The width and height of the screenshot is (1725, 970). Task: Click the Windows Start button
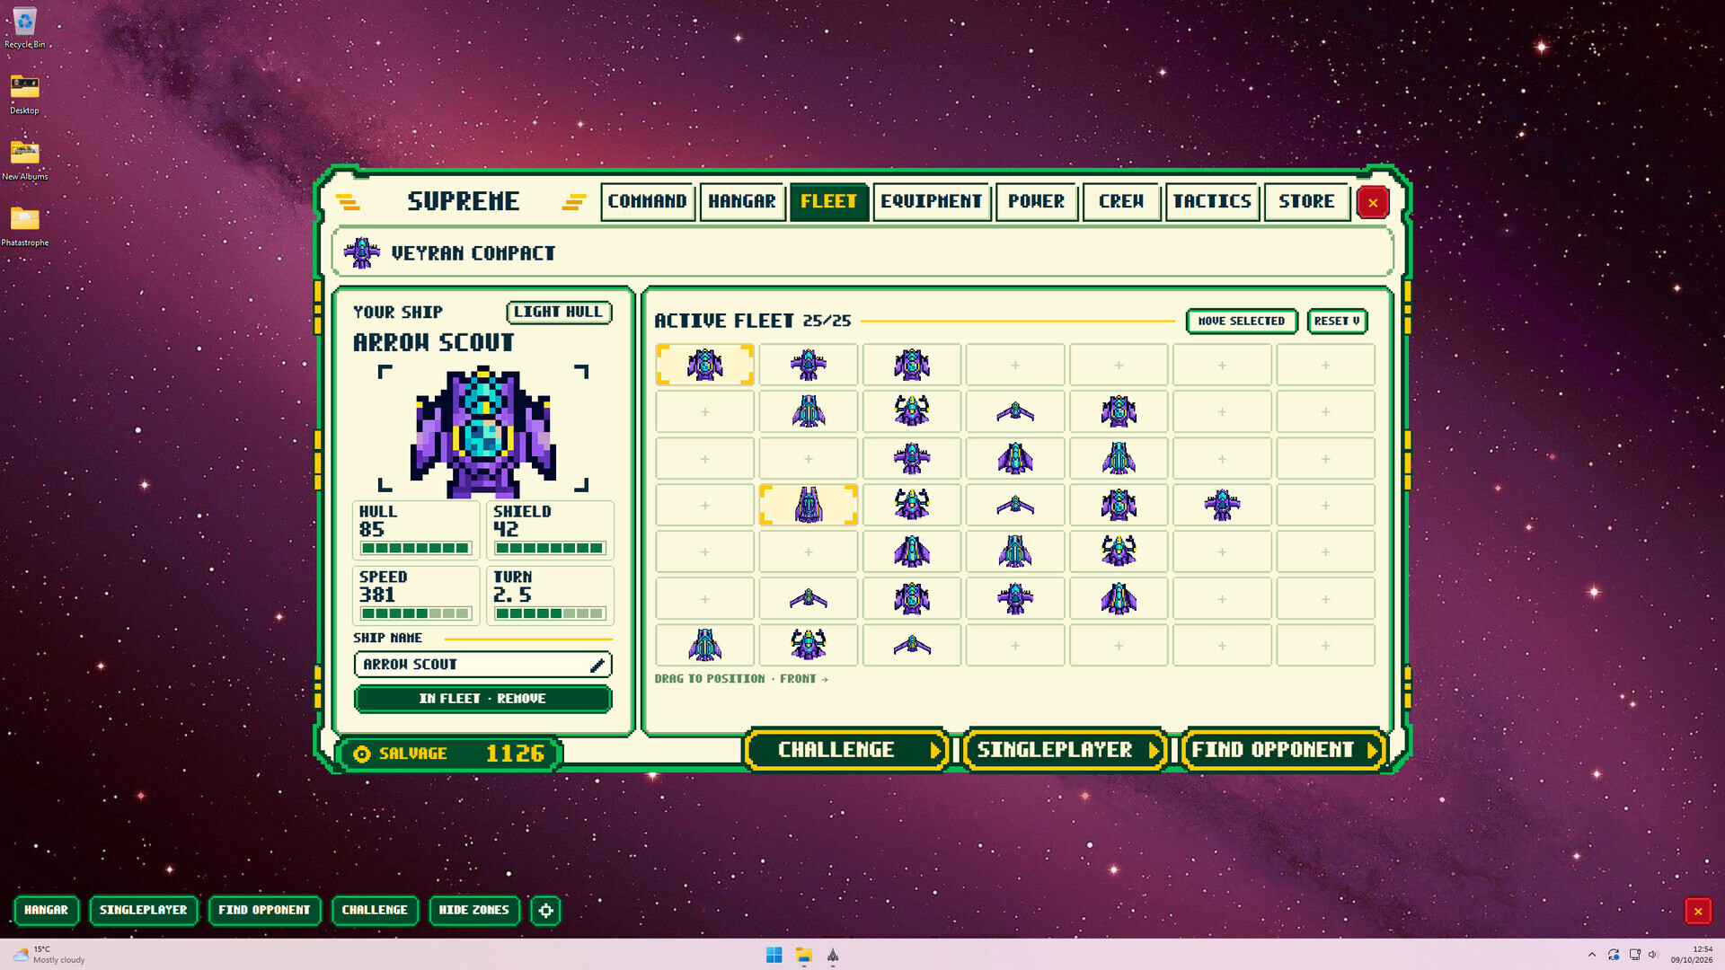click(774, 955)
